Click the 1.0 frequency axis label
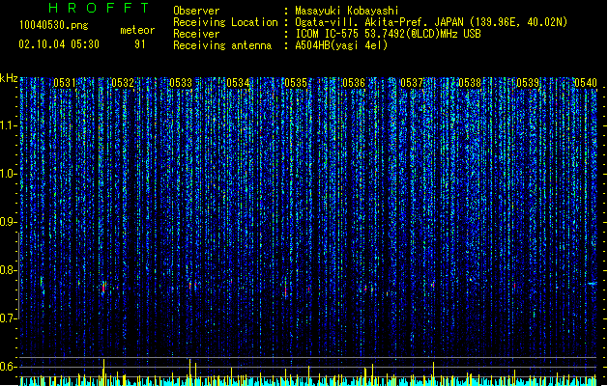Image resolution: width=608 pixels, height=386 pixels. pos(9,174)
